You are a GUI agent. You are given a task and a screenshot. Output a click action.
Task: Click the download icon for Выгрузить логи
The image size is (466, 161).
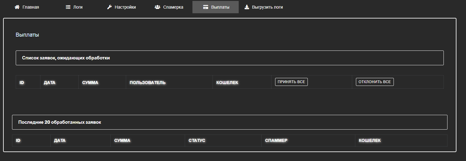point(247,7)
